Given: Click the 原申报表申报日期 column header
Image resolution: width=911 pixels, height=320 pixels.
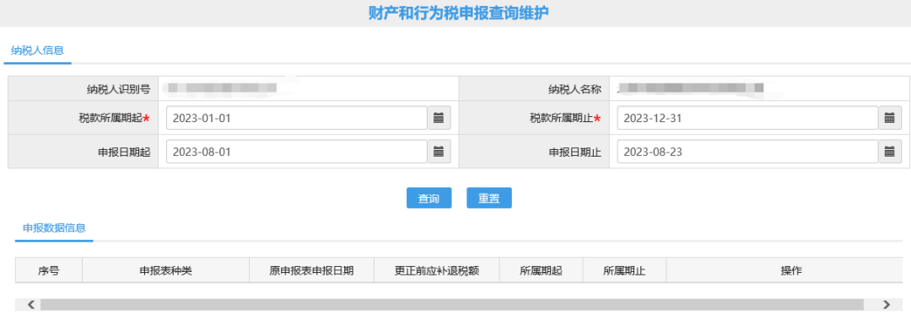Looking at the screenshot, I should point(312,270).
